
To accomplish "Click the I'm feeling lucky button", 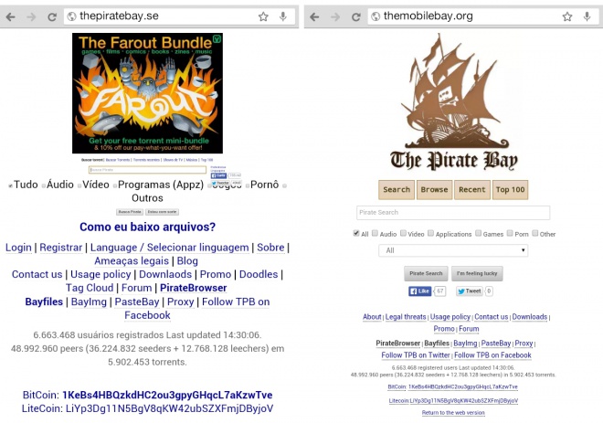I will pos(477,273).
